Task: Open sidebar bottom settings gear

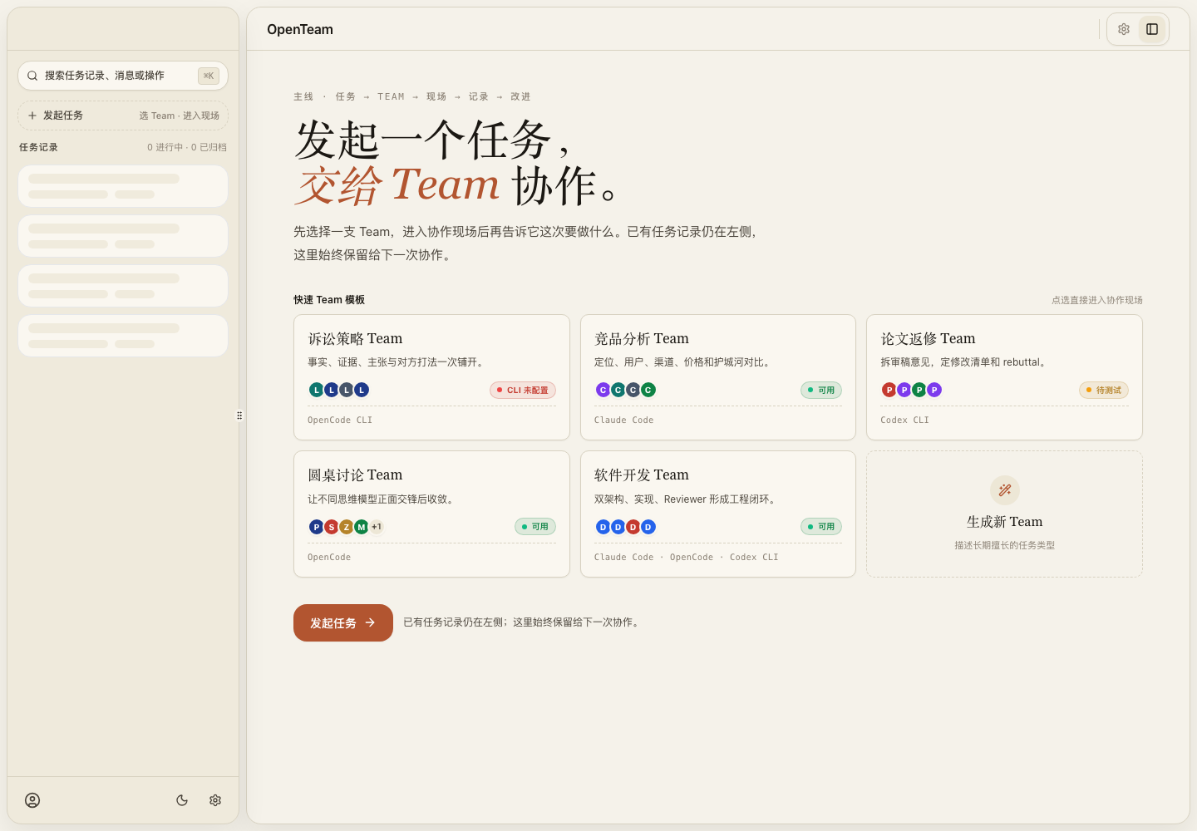Action: [x=215, y=800]
